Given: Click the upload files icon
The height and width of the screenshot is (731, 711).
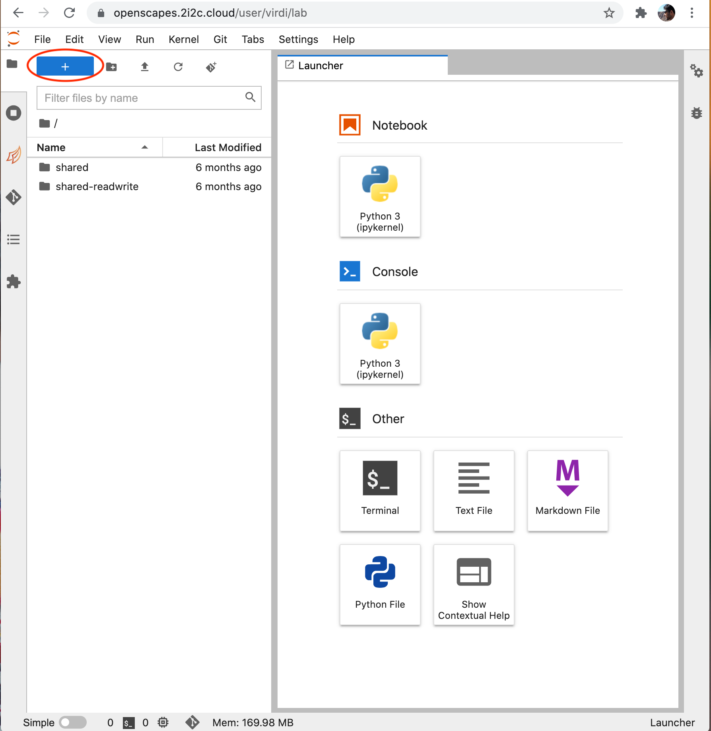Looking at the screenshot, I should (x=145, y=67).
